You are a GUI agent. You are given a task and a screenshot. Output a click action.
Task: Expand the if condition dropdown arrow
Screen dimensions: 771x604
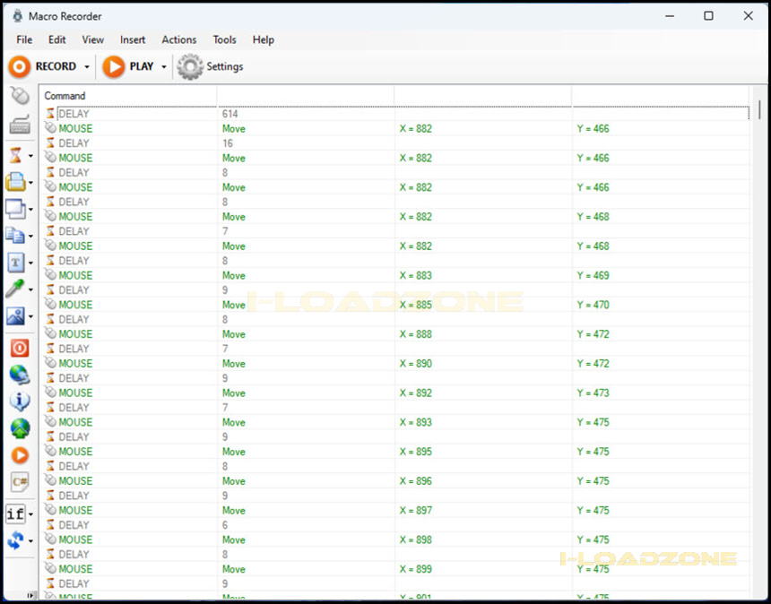30,514
